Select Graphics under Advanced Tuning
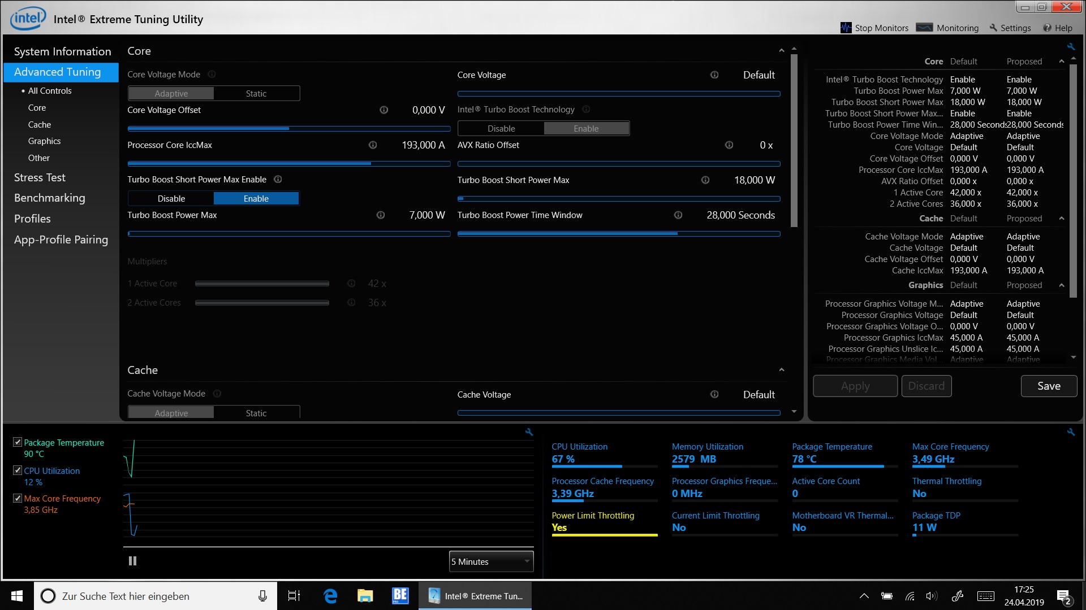Viewport: 1086px width, 610px height. point(44,141)
